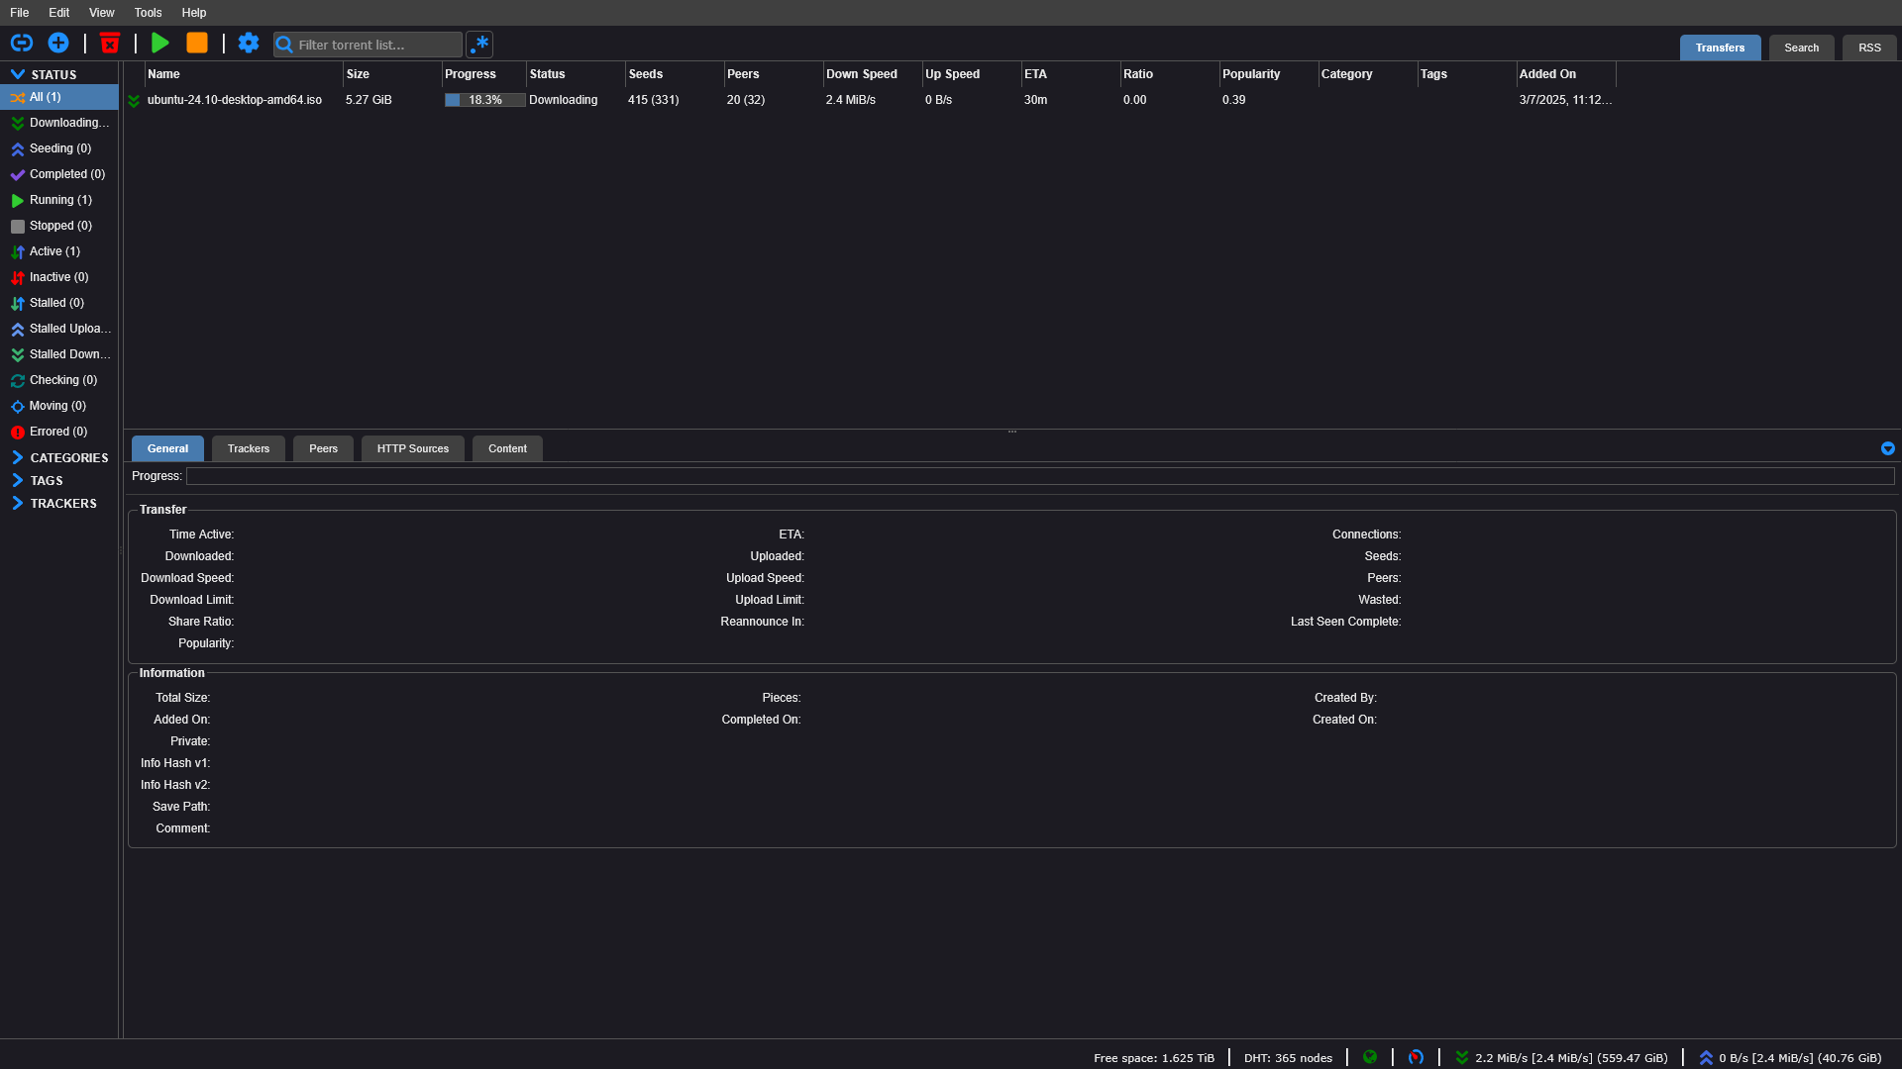Sort by the Down Speed column header
The image size is (1902, 1069).
tap(873, 74)
